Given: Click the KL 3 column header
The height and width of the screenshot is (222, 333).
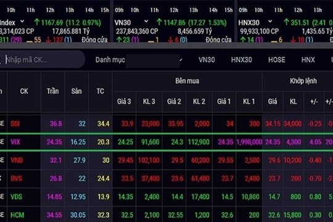Looking at the screenshot, I should [149, 102].
